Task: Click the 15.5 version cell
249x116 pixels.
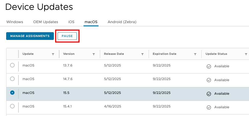Action: pos(66,93)
